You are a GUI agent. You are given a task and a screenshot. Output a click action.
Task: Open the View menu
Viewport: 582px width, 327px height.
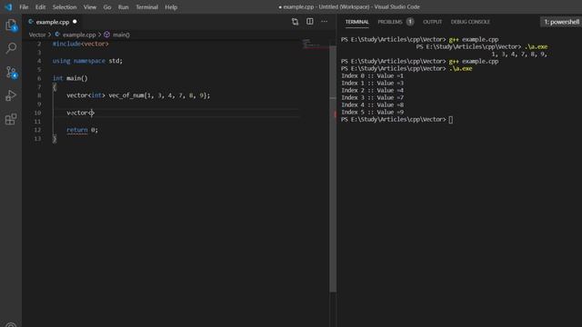[x=89, y=7]
